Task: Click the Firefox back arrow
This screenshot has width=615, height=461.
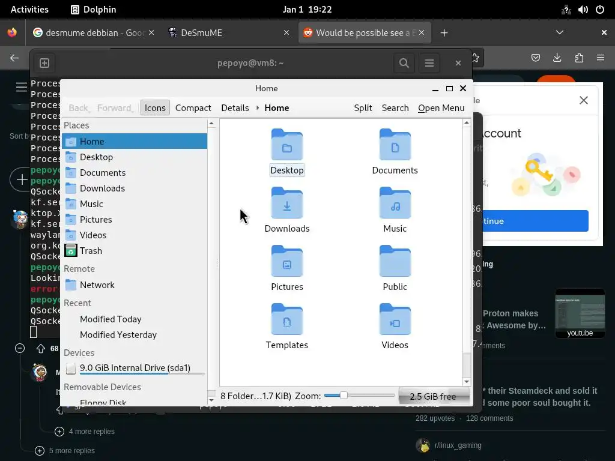Action: click(14, 58)
